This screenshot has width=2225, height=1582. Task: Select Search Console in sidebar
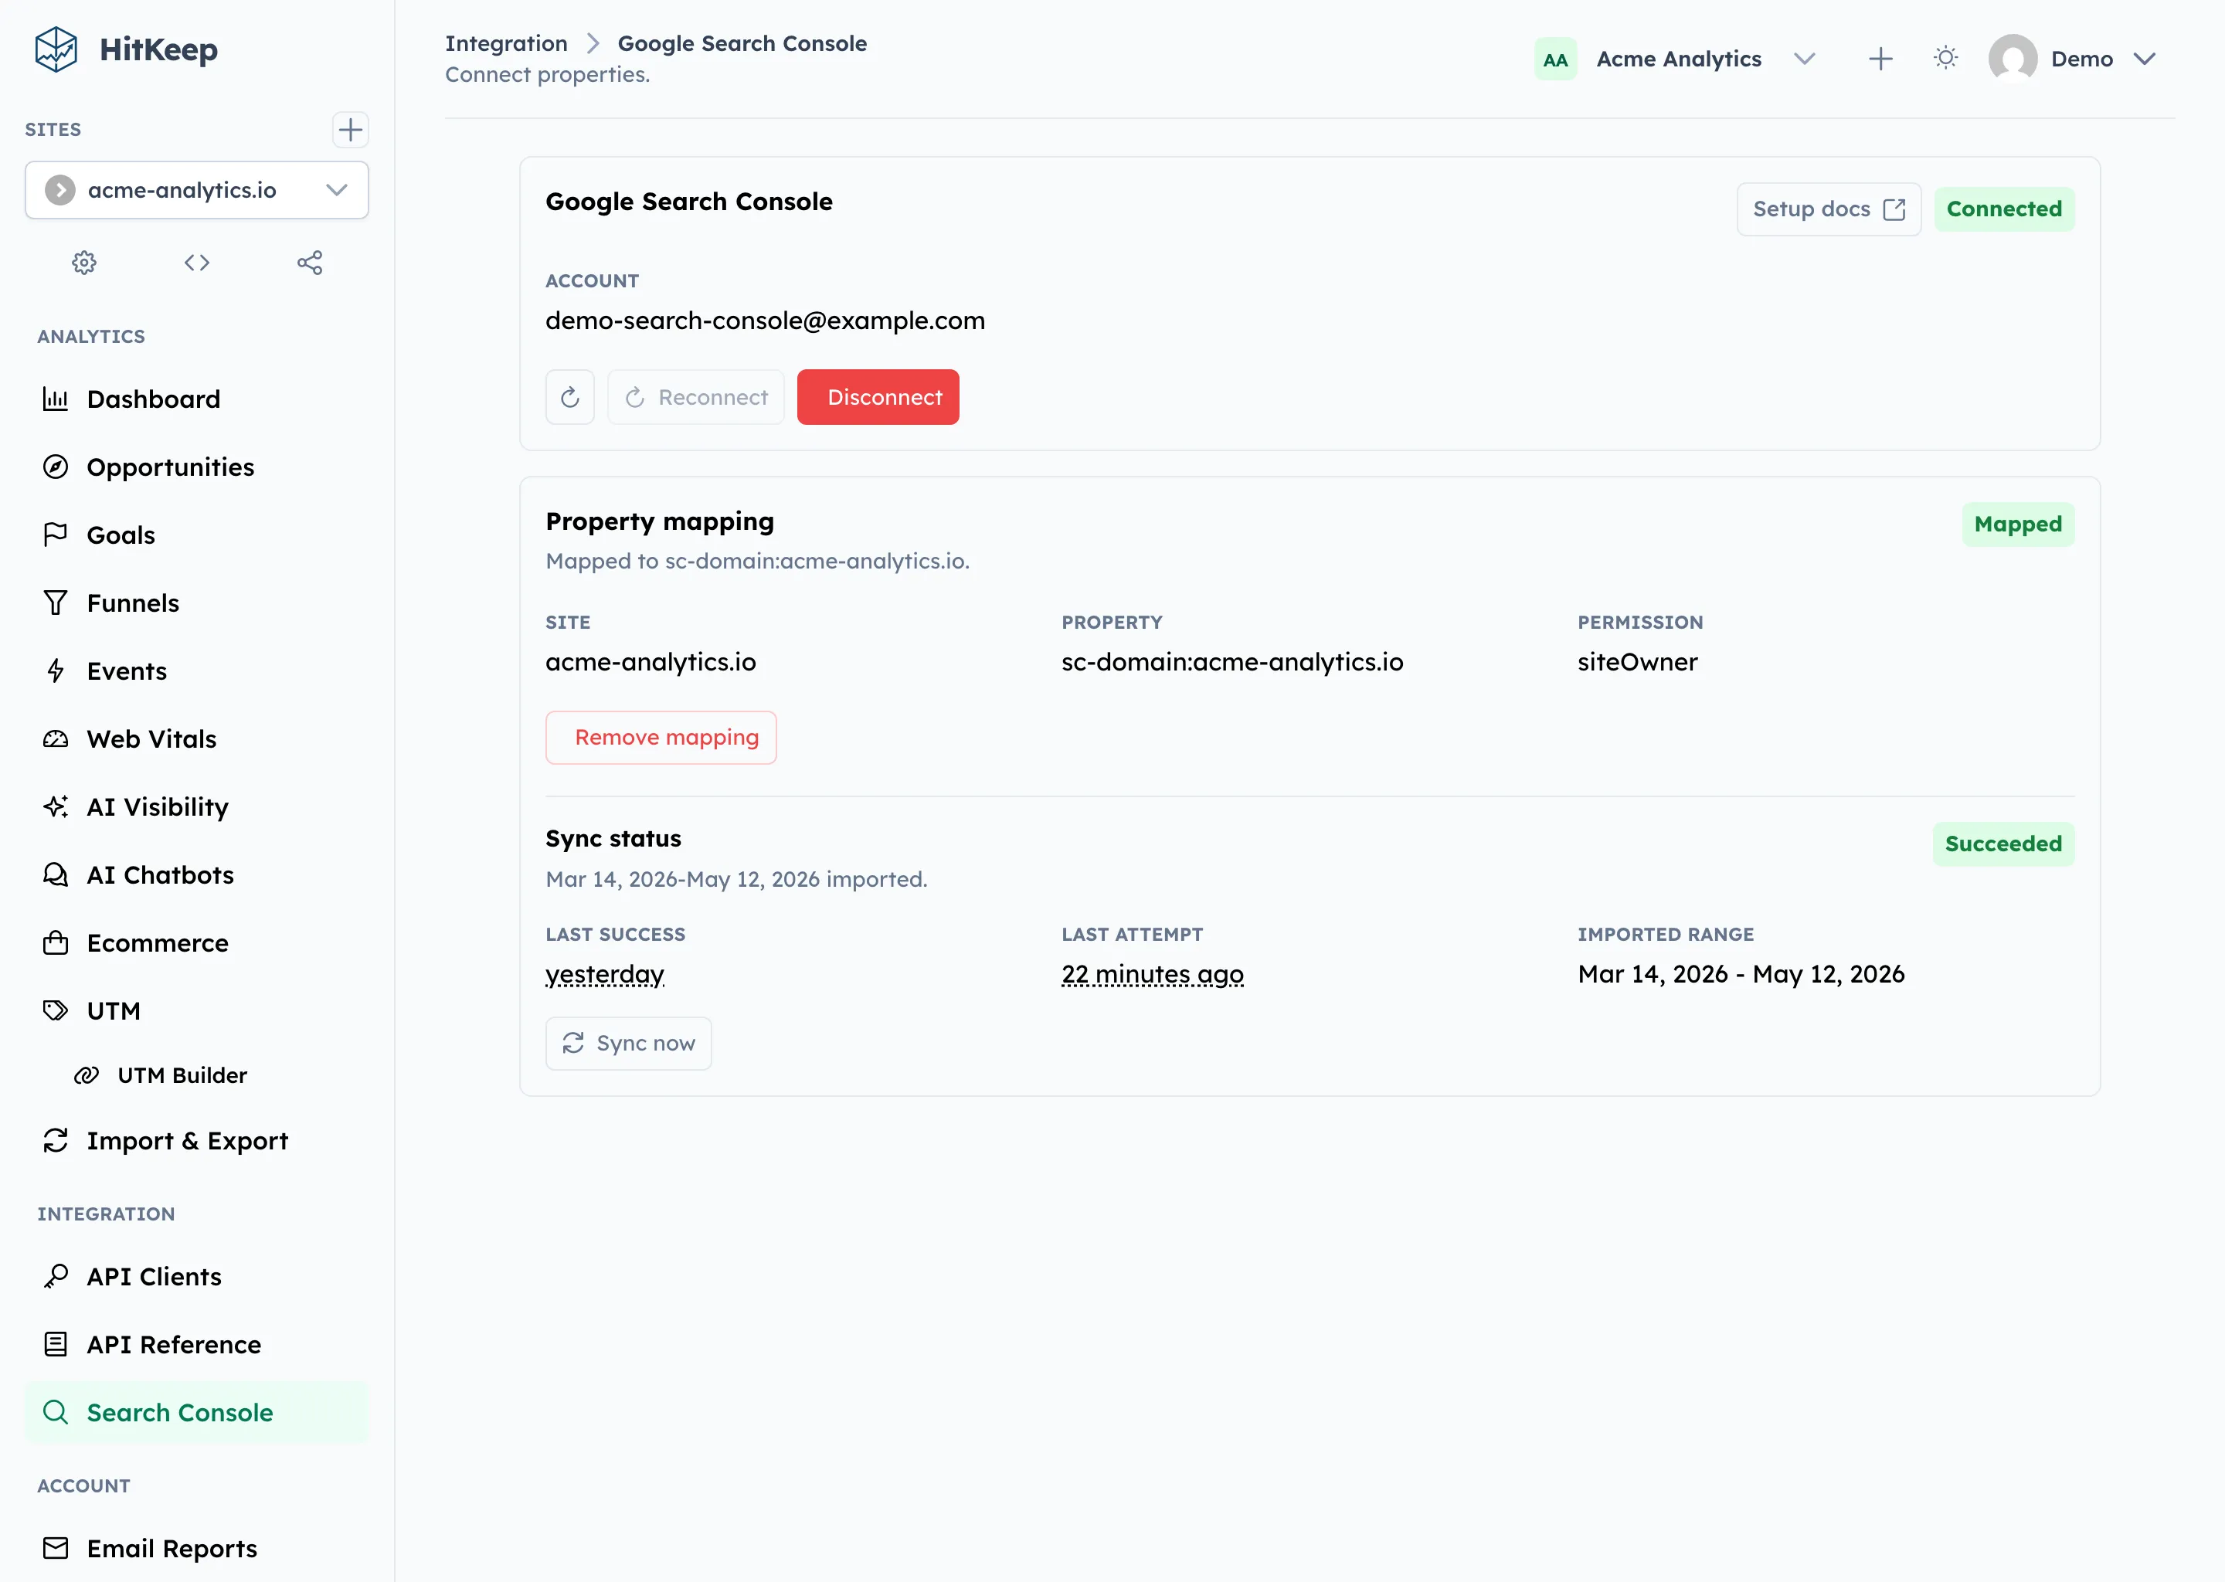[x=197, y=1413]
